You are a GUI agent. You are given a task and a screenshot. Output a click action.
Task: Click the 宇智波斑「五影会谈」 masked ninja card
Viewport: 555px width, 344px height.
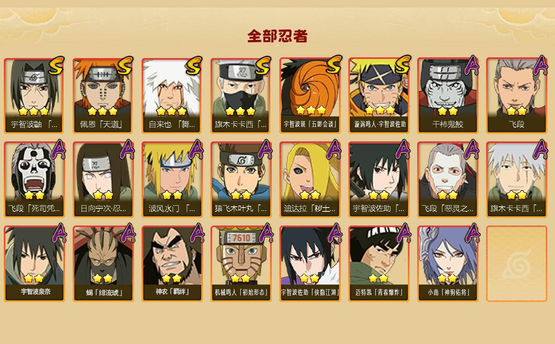click(x=310, y=96)
